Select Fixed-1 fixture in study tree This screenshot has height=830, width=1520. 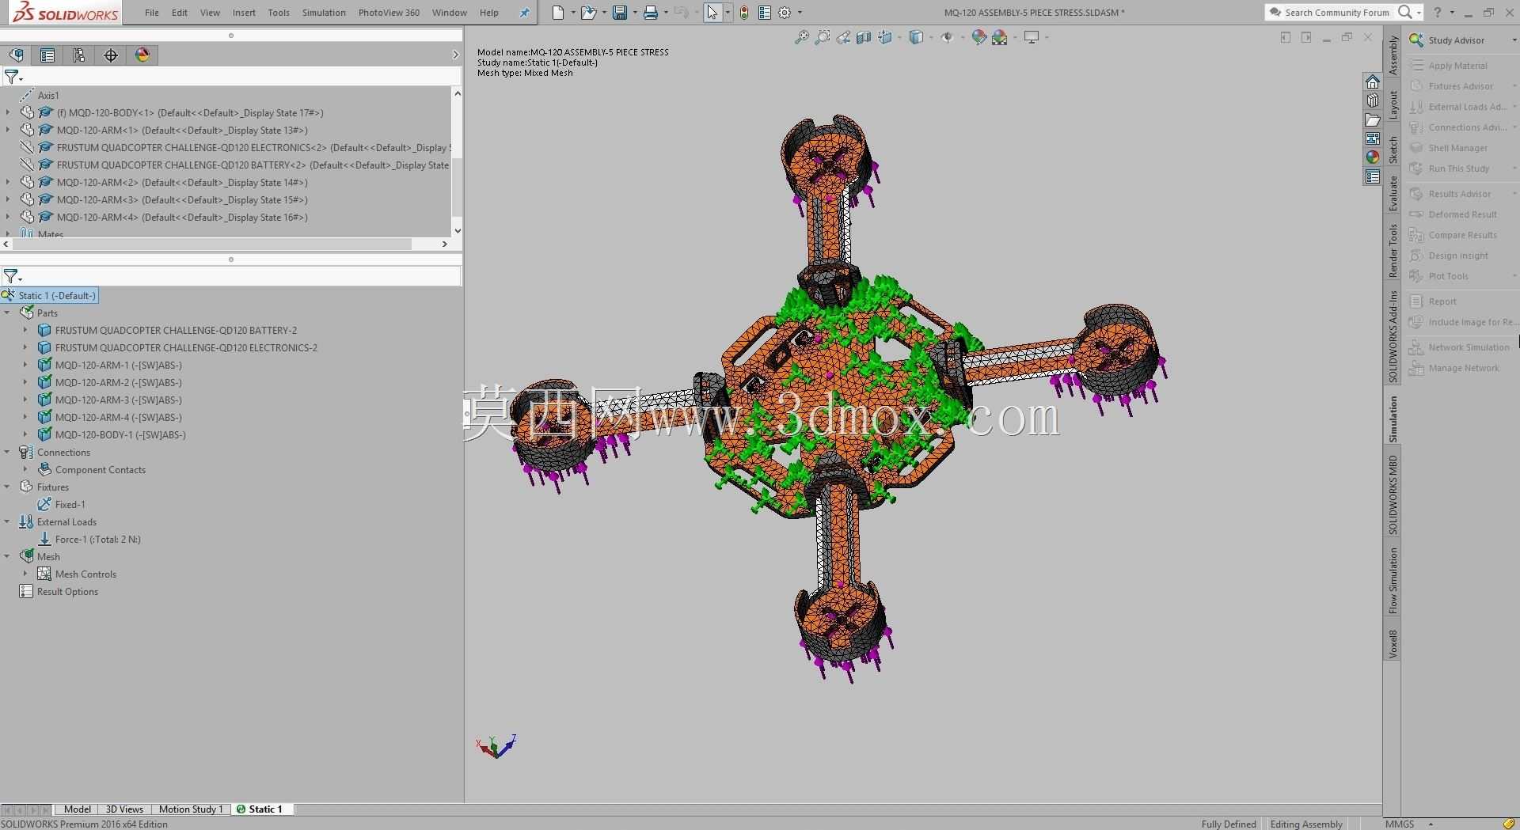(x=70, y=505)
